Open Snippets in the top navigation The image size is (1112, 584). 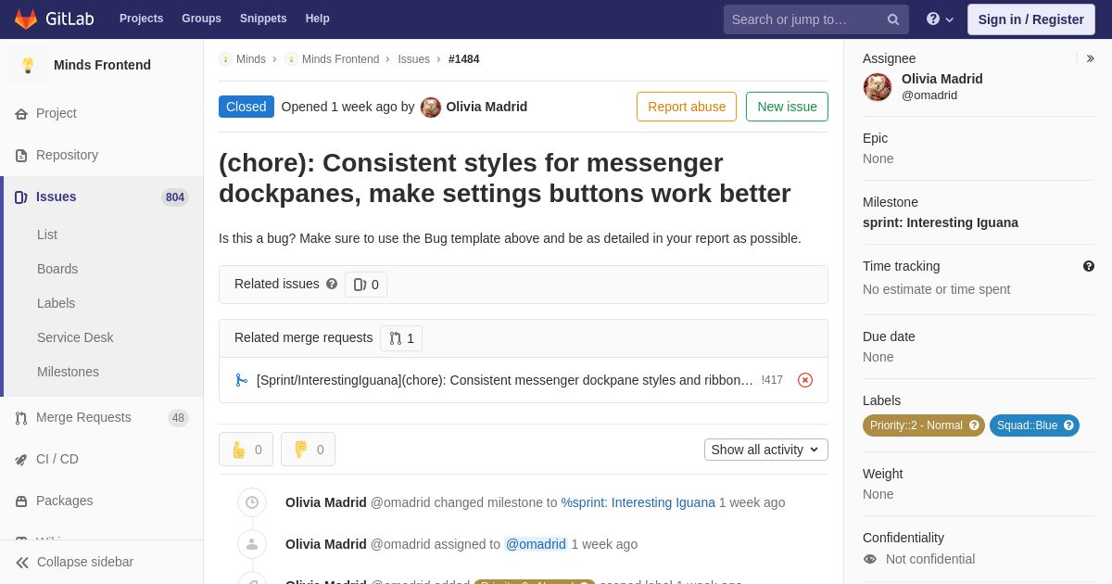click(263, 19)
